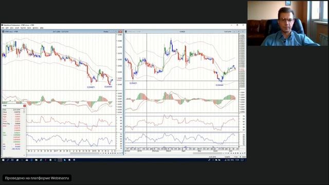Click the 0.04444 label on right chart
Viewport: 329px width, 185px height.
(220, 85)
